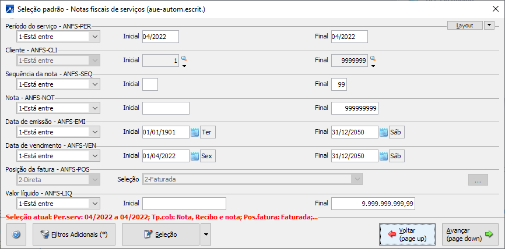Image resolution: width=505 pixels, height=249 pixels.
Task: Focus Sequência da nota Inicial field
Action: 150,84
